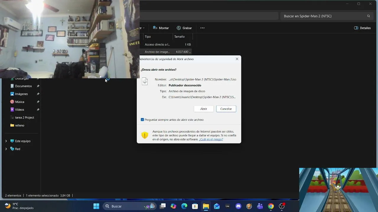This screenshot has height=212, width=378.
Task: Click the yellow shield warning icon
Action: click(144, 135)
